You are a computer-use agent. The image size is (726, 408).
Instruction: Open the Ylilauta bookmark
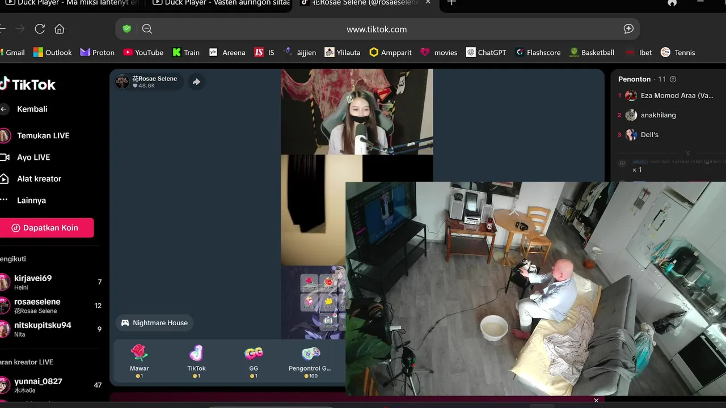(x=343, y=52)
